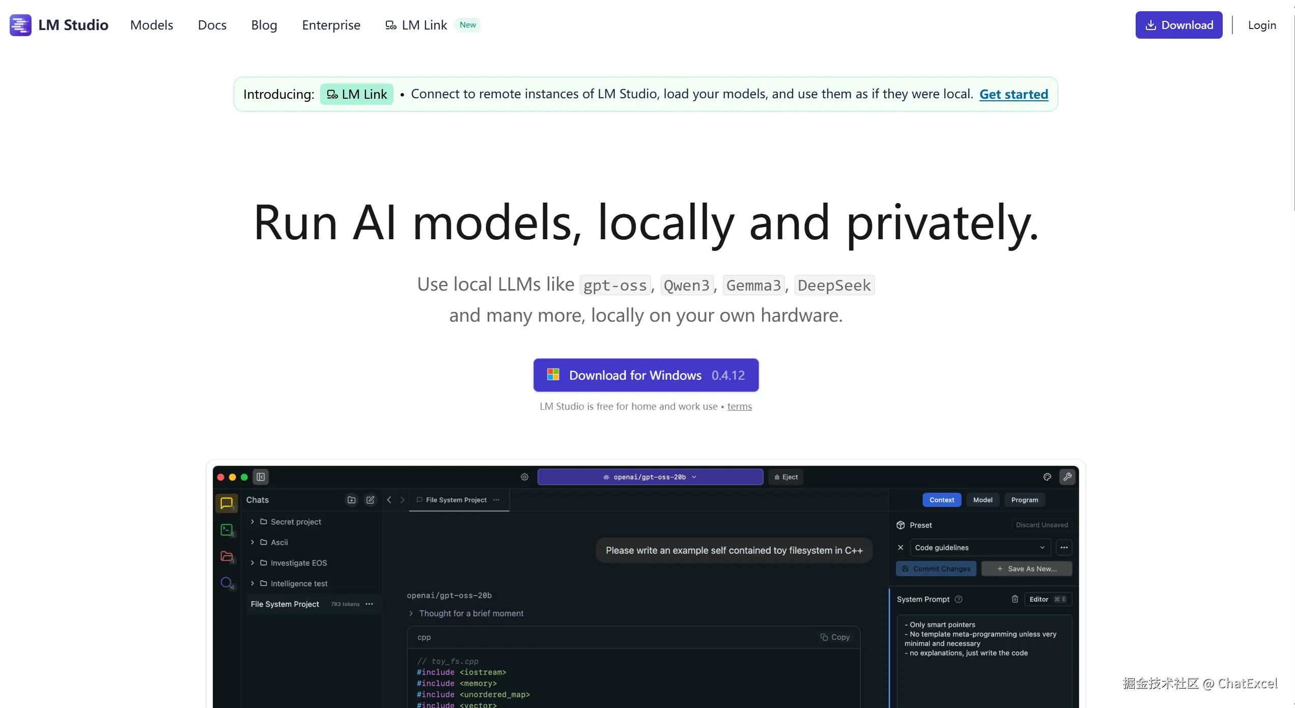Click Download for Windows button
Image resolution: width=1295 pixels, height=708 pixels.
pyautogui.click(x=645, y=375)
